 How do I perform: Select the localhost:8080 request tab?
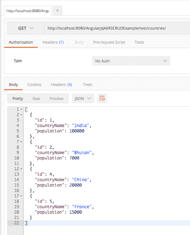tap(27, 11)
